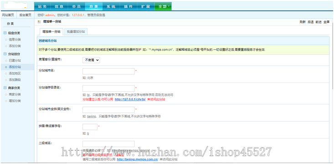Click the admin username link
Screen dimensions: 334x164
click(x=50, y=15)
